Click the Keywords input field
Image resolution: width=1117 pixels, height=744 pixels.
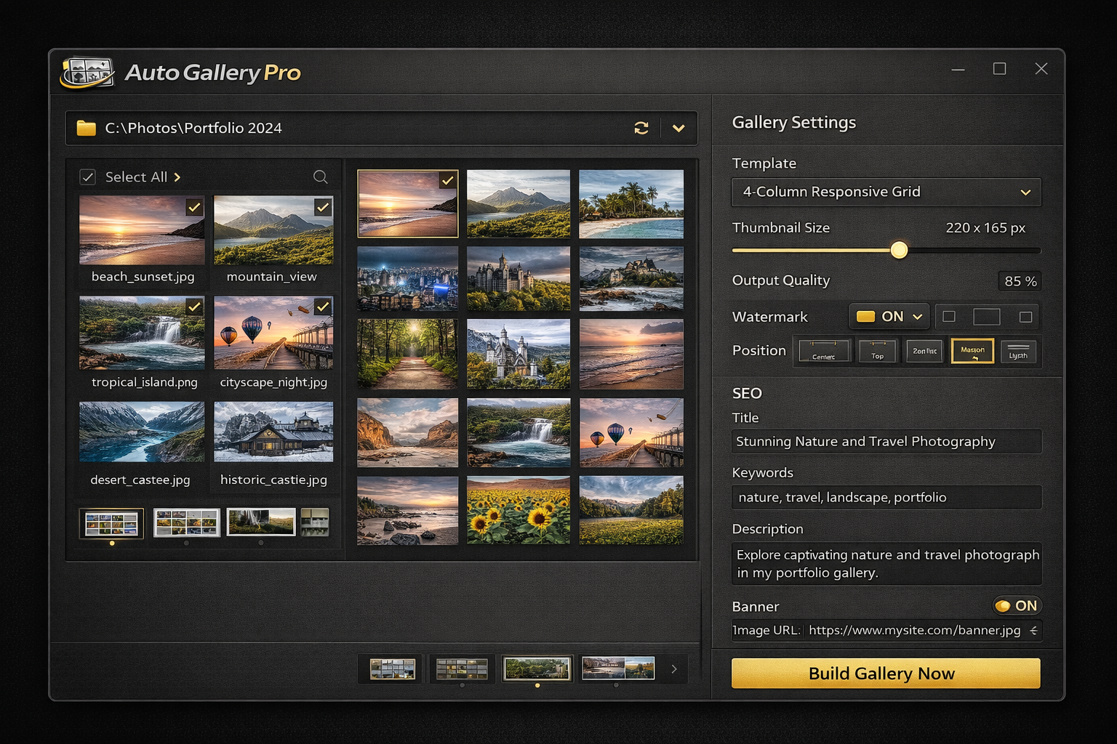(886, 497)
